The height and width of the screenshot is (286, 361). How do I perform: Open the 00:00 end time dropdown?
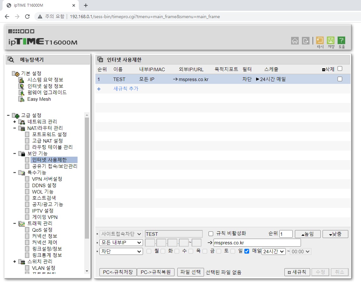[301, 251]
